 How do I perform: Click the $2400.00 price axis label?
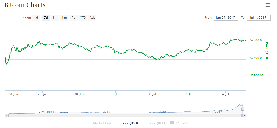click(257, 58)
